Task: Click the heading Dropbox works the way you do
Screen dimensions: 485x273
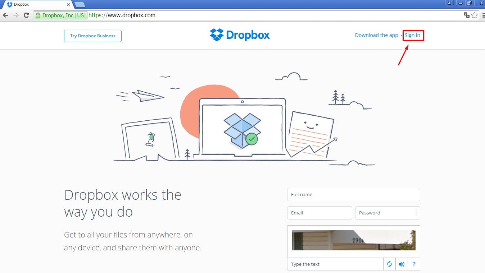Action: coord(123,203)
